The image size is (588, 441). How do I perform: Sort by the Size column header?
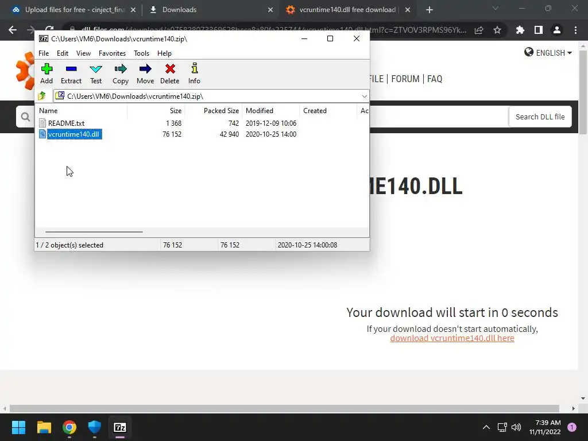[x=156, y=111]
